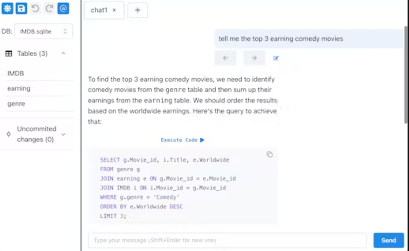Click the message input field

[x=227, y=240]
